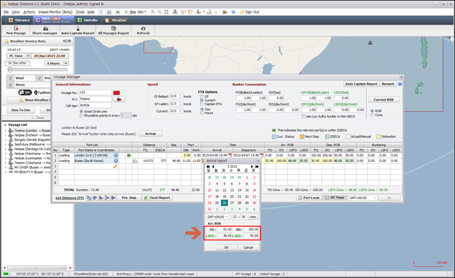The height and width of the screenshot is (278, 455).
Task: Click the red voyage color swatch
Action: click(x=116, y=93)
